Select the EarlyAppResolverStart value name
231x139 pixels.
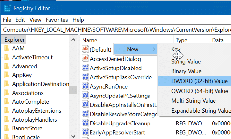tap(117, 132)
